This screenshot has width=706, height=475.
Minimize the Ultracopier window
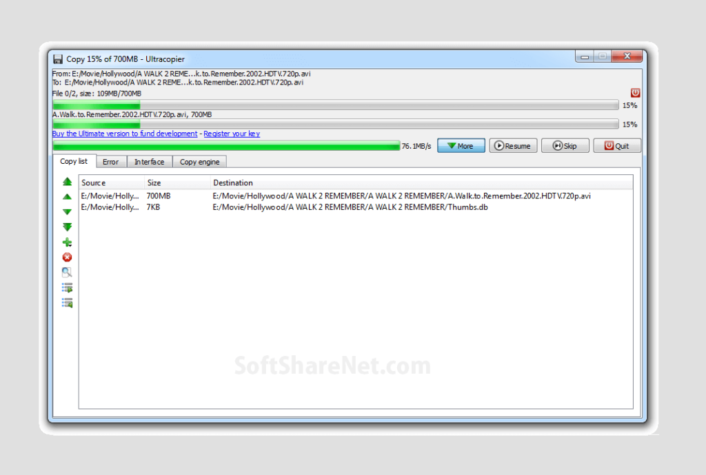pyautogui.click(x=585, y=56)
